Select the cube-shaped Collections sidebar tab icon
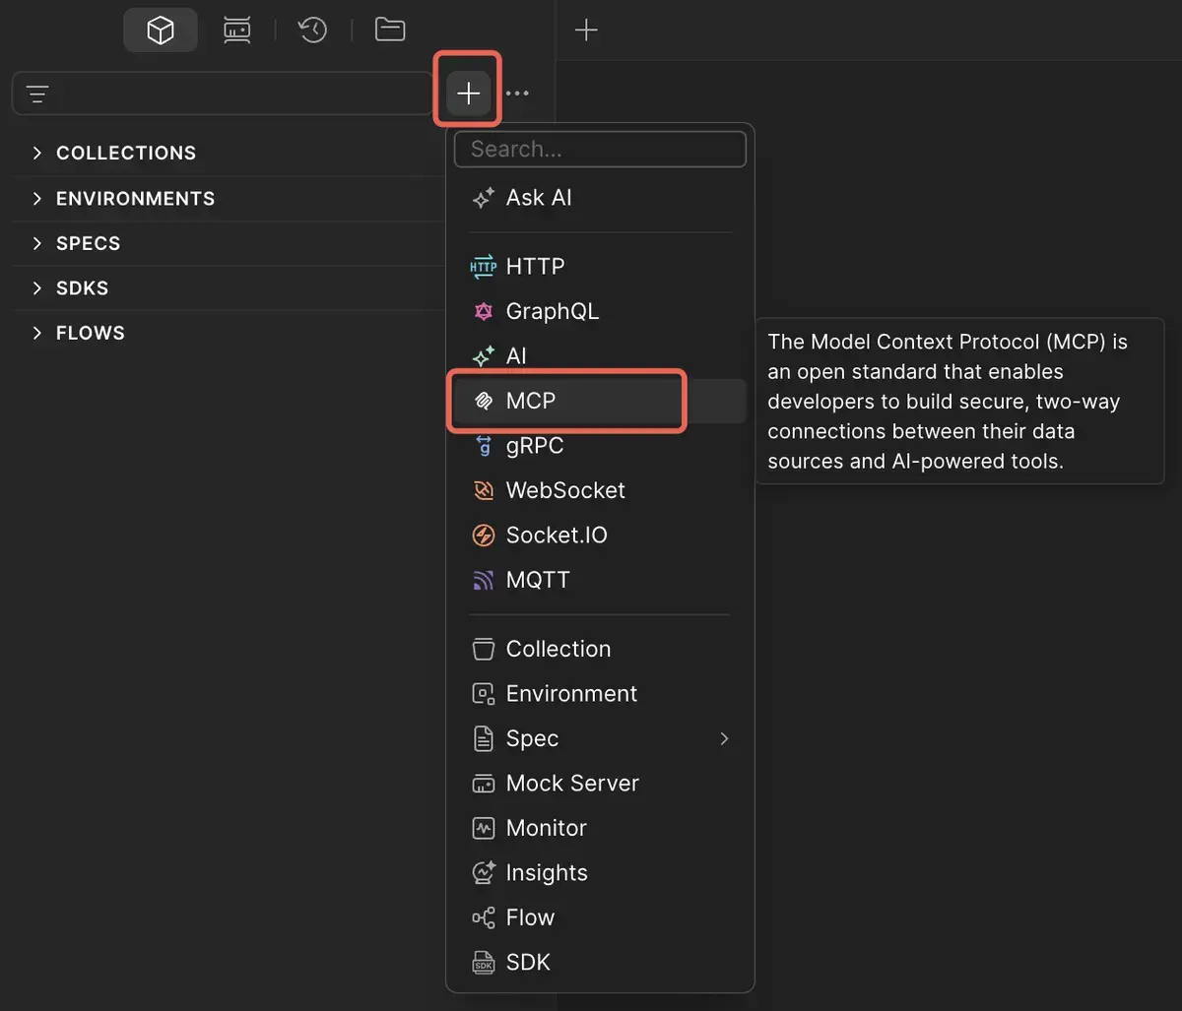 point(161,31)
